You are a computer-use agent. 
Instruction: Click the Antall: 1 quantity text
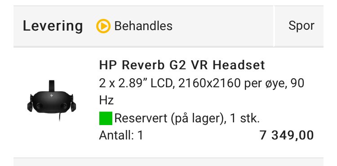(121, 136)
